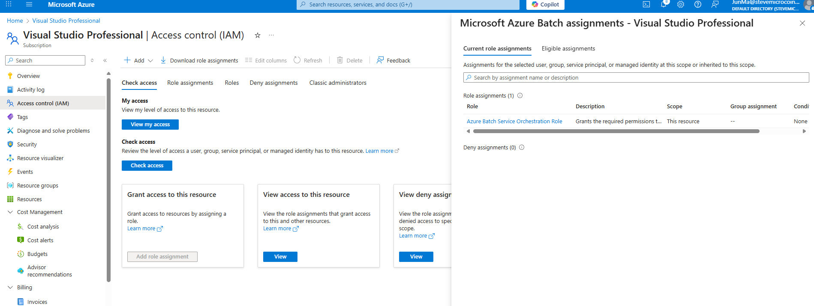Click the top bar feedback person icon
This screenshot has height=306, width=814.
[715, 4]
